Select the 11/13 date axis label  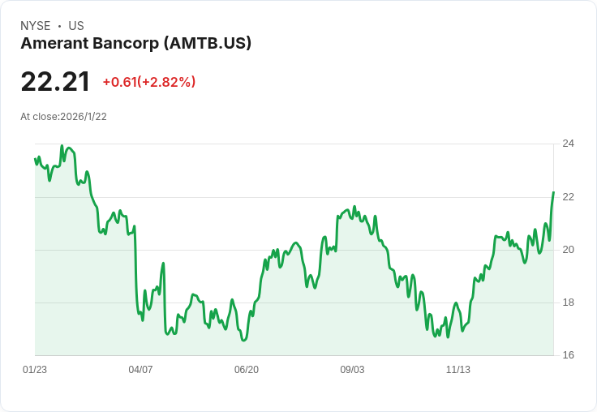pyautogui.click(x=458, y=369)
